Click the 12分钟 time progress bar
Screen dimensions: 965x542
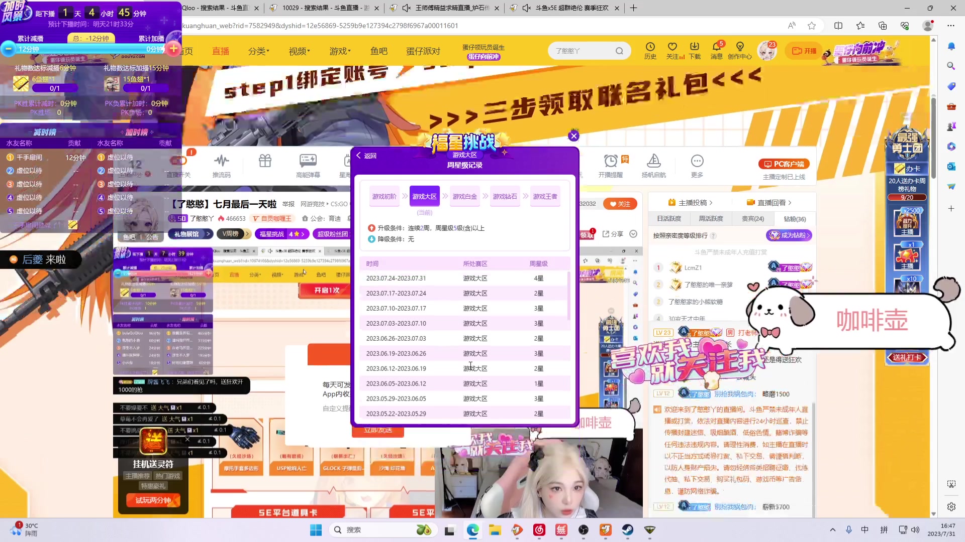[90, 49]
